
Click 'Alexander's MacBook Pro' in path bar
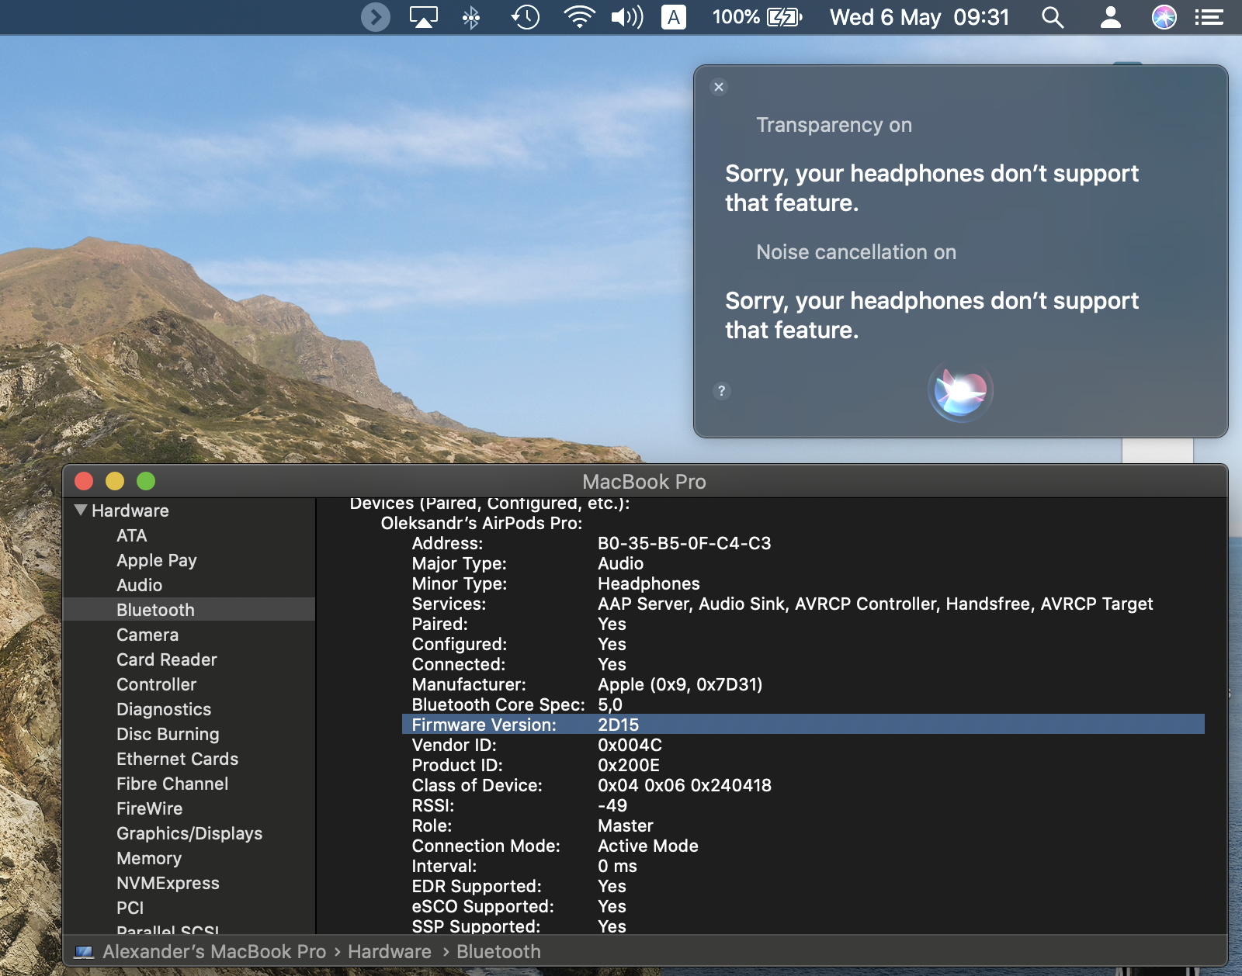pyautogui.click(x=214, y=951)
